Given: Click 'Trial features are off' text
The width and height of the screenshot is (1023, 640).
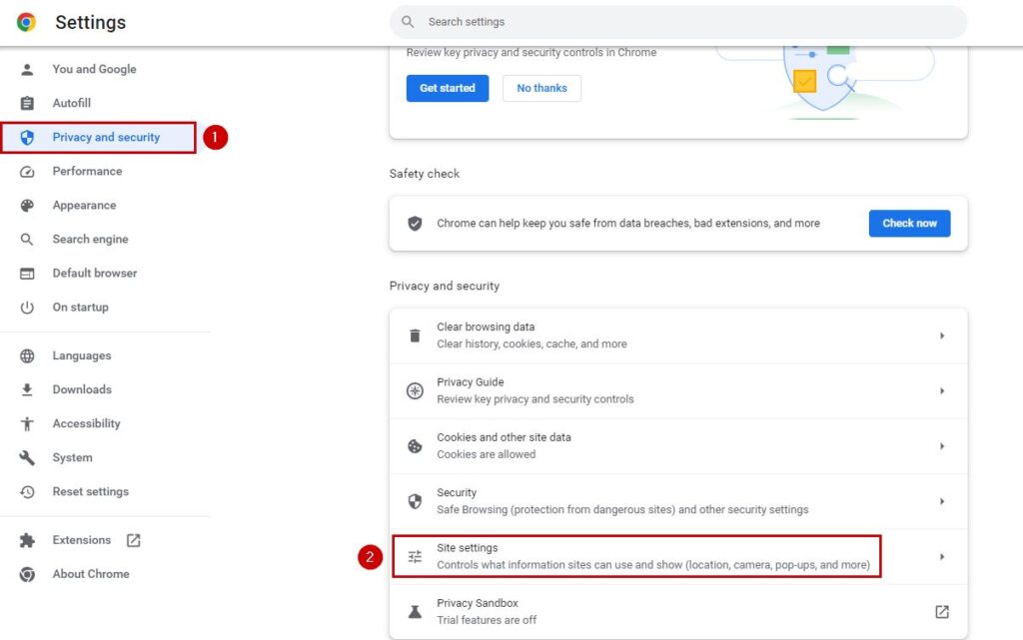Looking at the screenshot, I should tap(487, 620).
